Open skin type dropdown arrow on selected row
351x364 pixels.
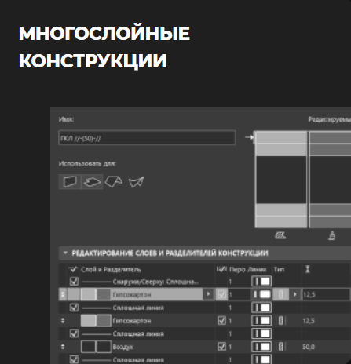click(295, 294)
